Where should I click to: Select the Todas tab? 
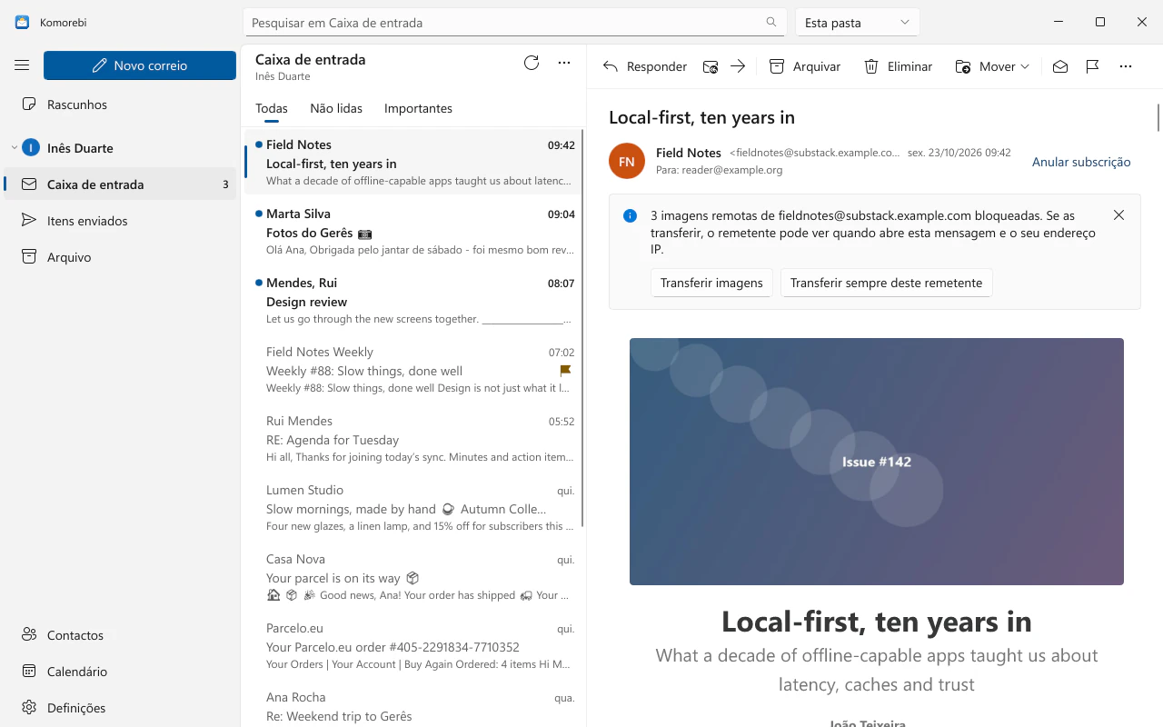272,108
